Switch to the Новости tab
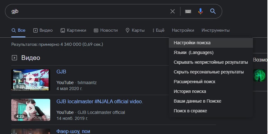Screen dimensions: 268x134 (106, 30)
